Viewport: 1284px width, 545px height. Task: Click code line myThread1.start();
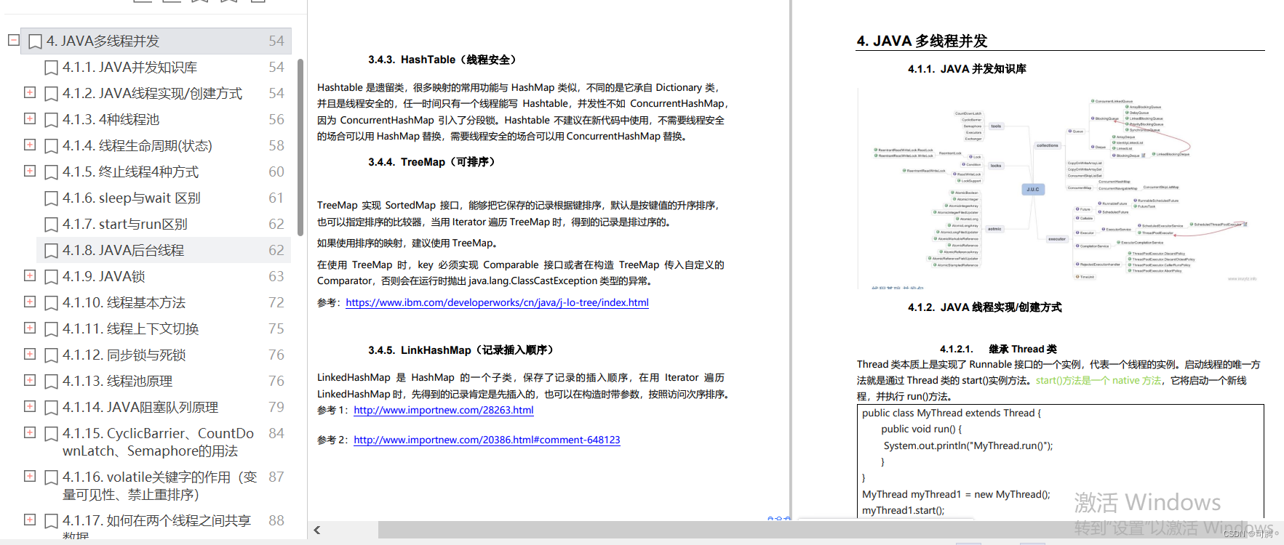click(x=903, y=510)
